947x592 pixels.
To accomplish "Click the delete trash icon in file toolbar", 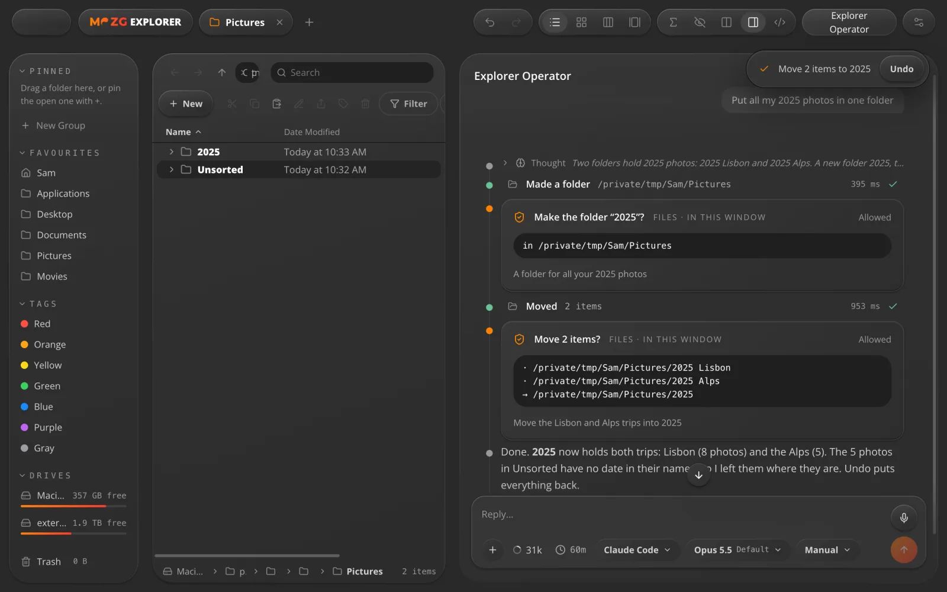I will (x=365, y=104).
